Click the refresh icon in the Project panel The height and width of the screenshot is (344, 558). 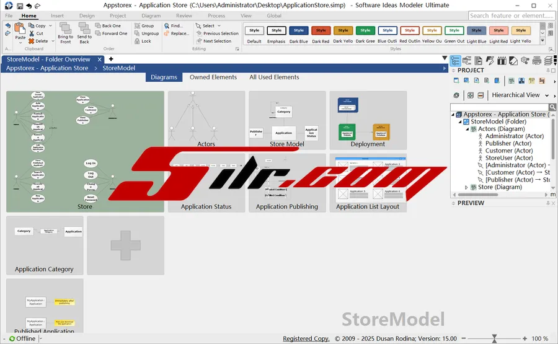(456, 95)
